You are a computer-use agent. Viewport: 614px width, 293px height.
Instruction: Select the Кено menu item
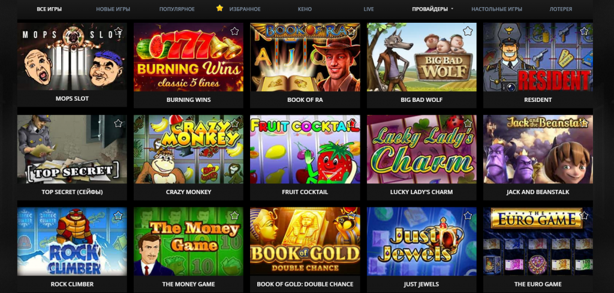pyautogui.click(x=305, y=9)
